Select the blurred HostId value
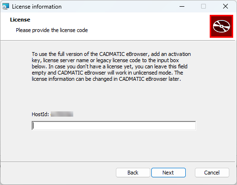 62,114
